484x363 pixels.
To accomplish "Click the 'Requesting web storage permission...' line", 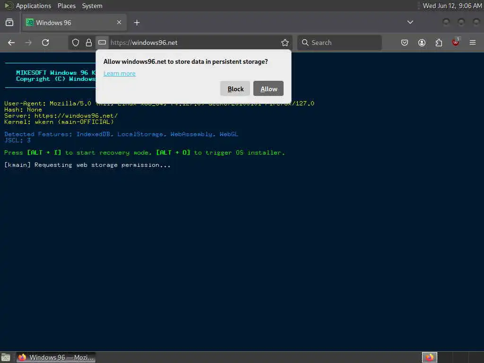I will [x=87, y=165].
